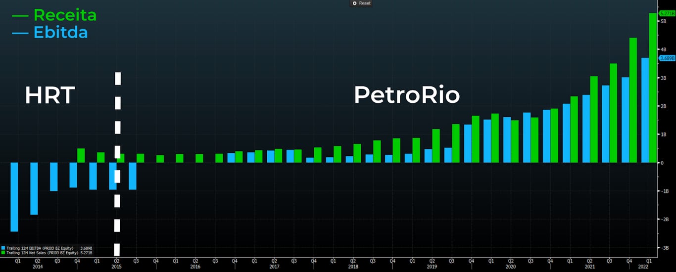Click the blue EBITDA bar for Q3 2020
The image size is (676, 272).
pyautogui.click(x=527, y=137)
